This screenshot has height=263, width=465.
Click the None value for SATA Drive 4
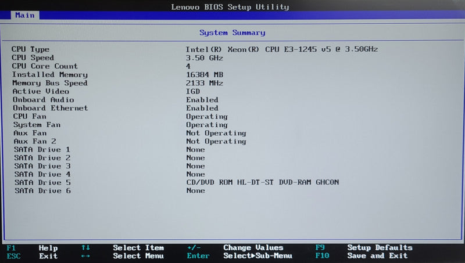pos(195,174)
